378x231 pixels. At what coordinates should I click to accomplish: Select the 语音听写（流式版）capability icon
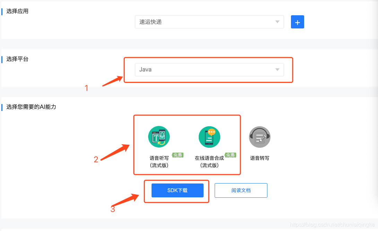pos(158,137)
